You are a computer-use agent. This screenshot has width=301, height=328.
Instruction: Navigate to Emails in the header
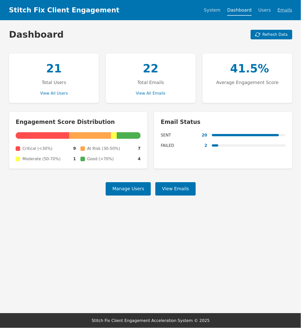(285, 10)
